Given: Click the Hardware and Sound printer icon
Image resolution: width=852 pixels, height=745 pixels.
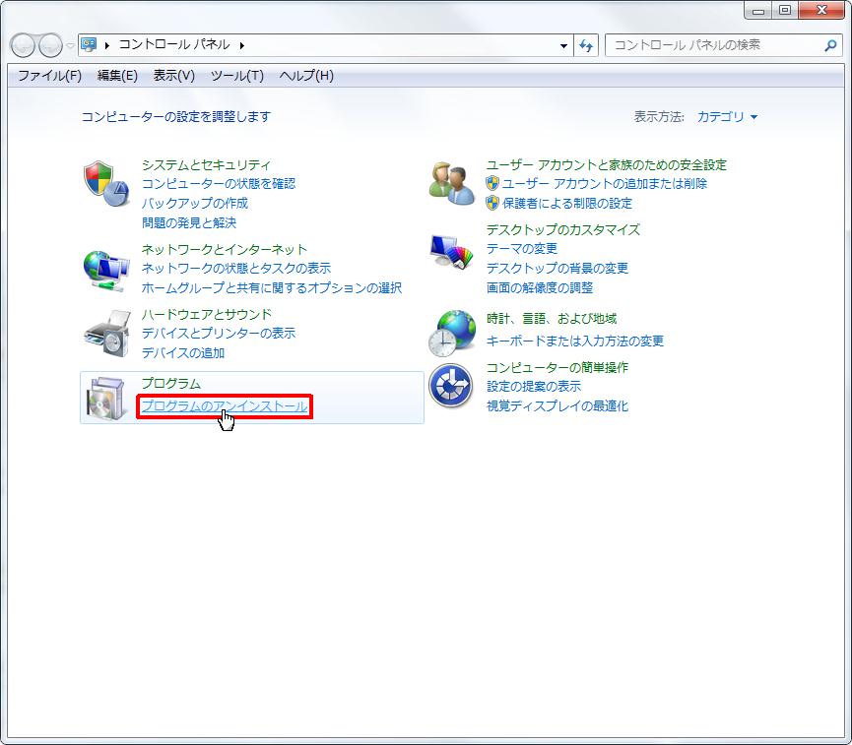Looking at the screenshot, I should [105, 334].
